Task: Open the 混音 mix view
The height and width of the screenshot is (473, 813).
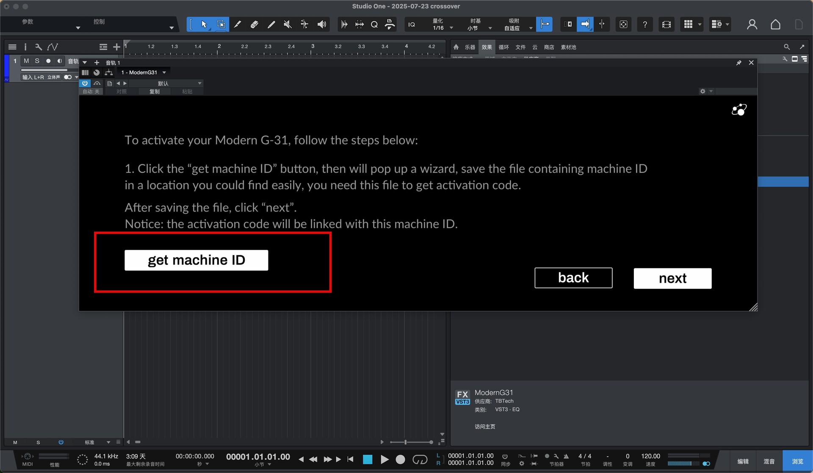Action: (x=769, y=461)
